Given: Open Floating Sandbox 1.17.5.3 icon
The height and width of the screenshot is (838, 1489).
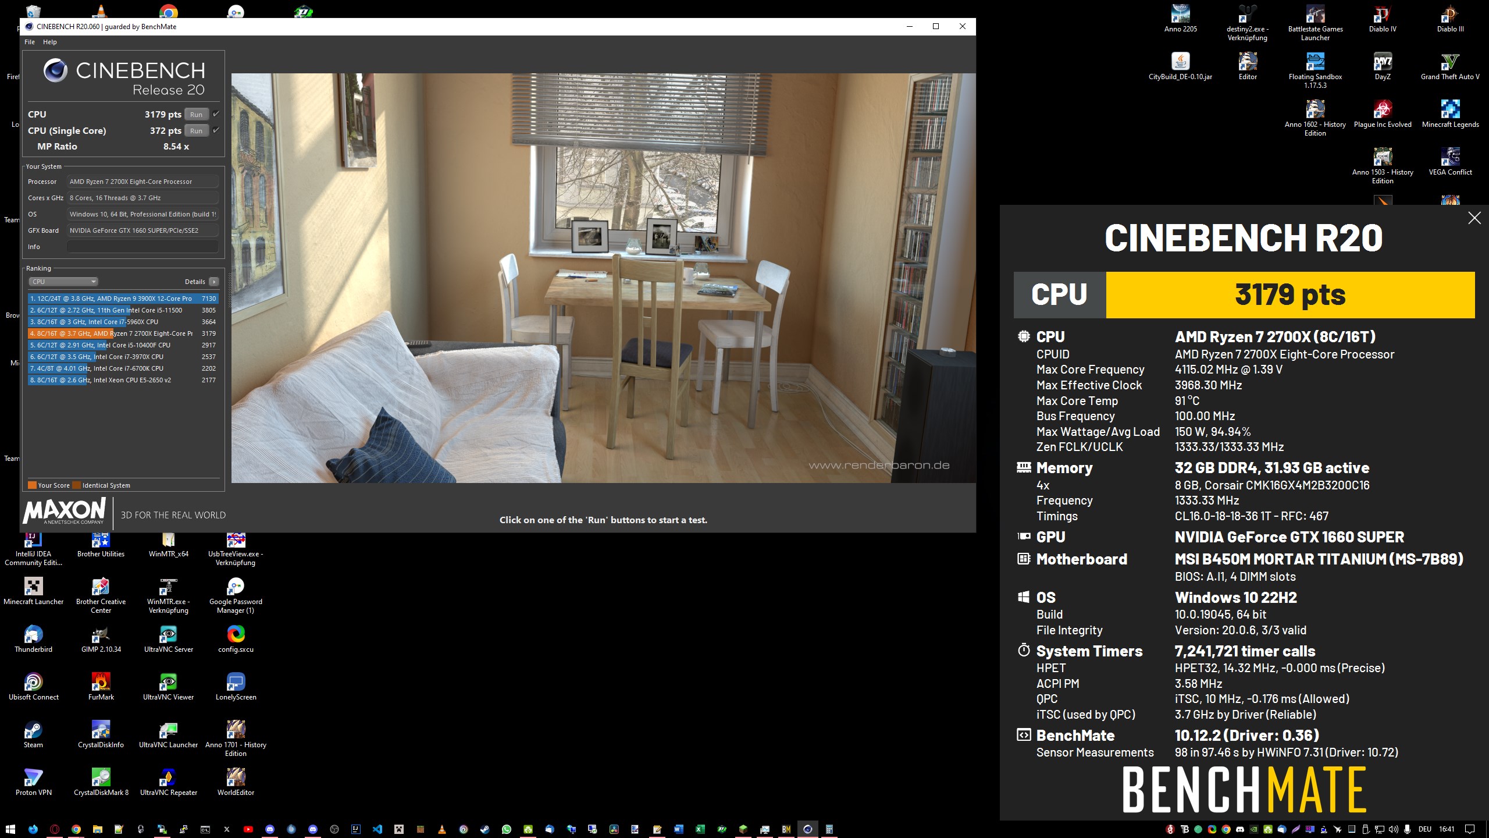Looking at the screenshot, I should point(1315,70).
